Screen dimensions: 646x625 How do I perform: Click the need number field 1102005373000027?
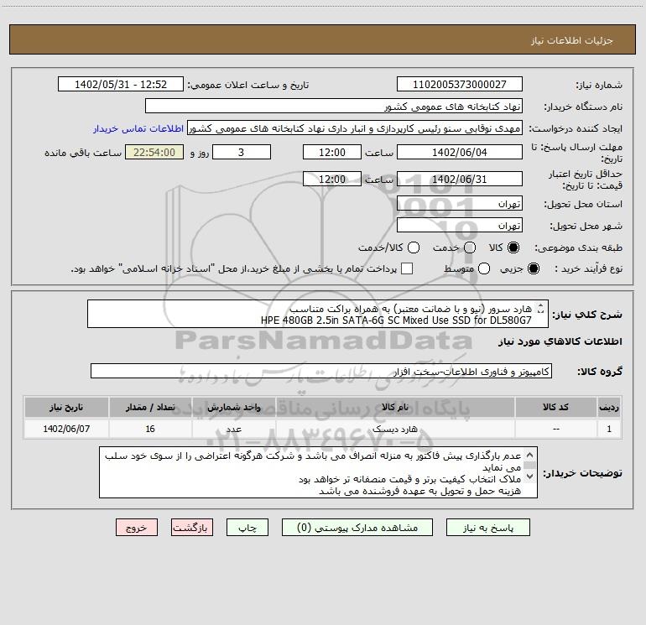pyautogui.click(x=460, y=85)
